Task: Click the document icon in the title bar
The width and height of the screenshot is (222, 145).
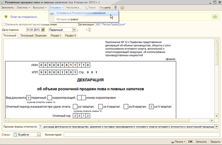Action: pyautogui.click(x=2, y=2)
